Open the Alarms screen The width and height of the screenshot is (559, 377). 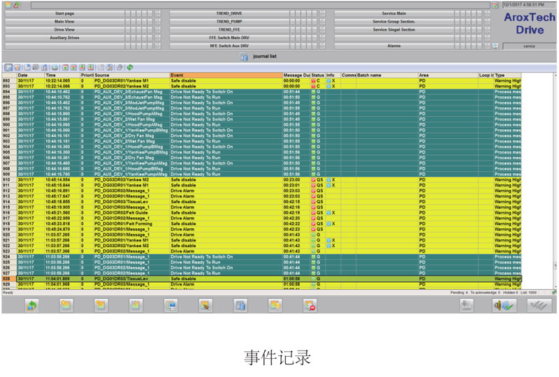tap(393, 45)
